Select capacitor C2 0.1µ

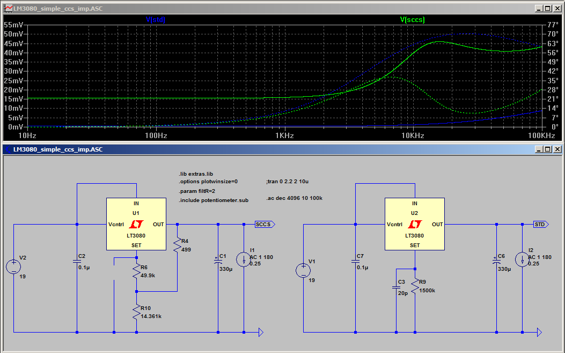pos(77,261)
